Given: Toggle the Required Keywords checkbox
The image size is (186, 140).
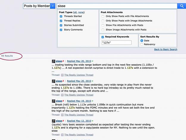Looking at the screenshot, I should (103, 37).
